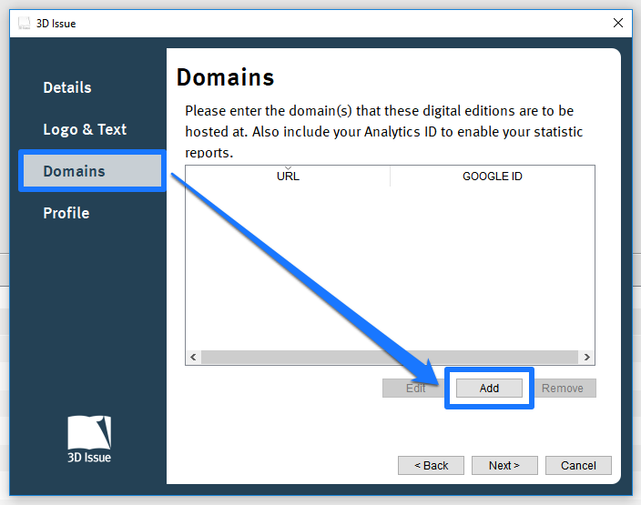641x505 pixels.
Task: Click the horizontal scrollbar under the table
Action: pyautogui.click(x=390, y=358)
